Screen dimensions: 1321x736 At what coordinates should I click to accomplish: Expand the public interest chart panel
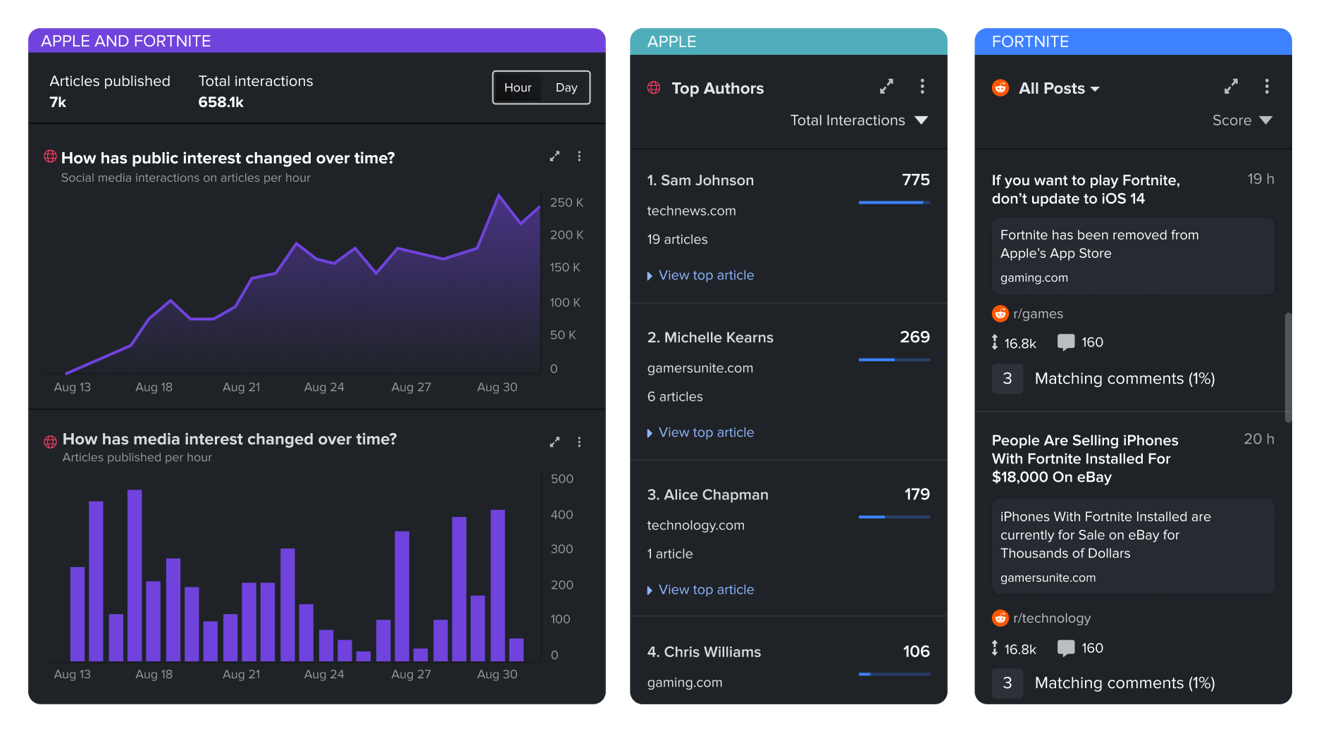pyautogui.click(x=554, y=156)
